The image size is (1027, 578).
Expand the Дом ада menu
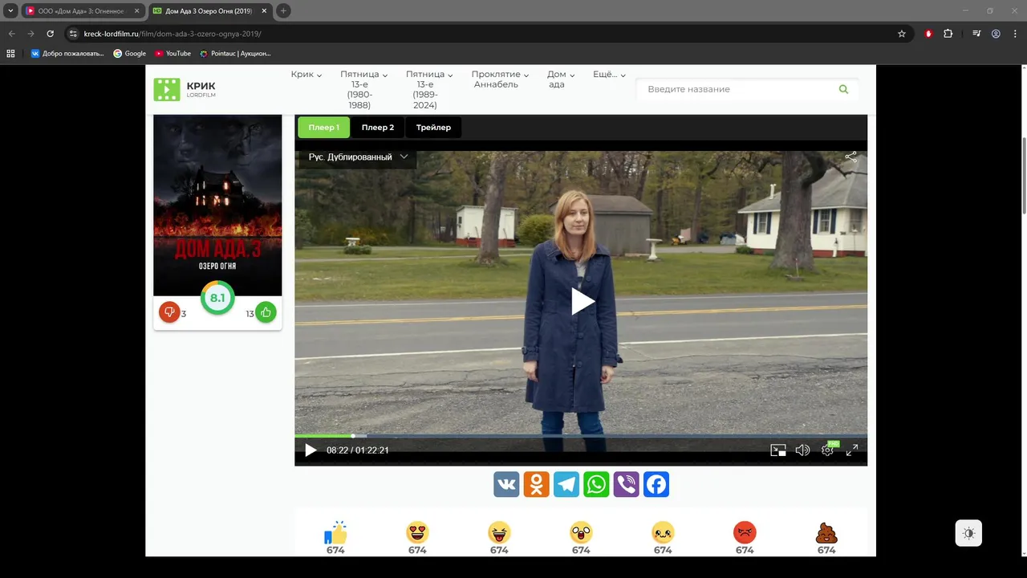[x=561, y=79]
